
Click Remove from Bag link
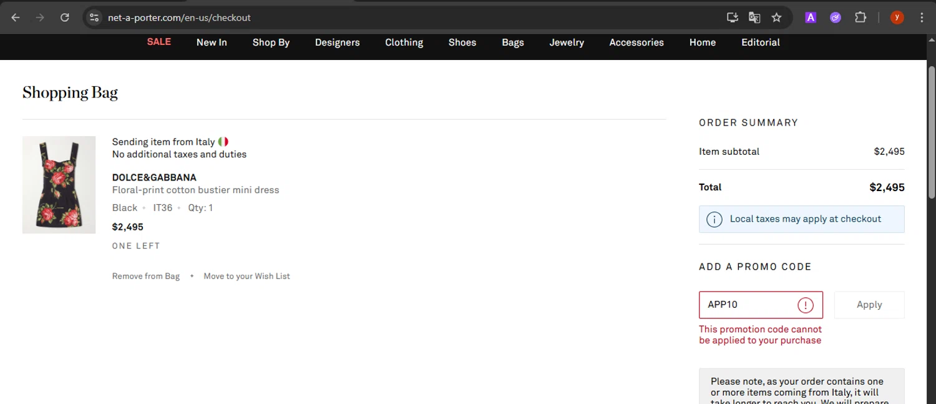[146, 276]
